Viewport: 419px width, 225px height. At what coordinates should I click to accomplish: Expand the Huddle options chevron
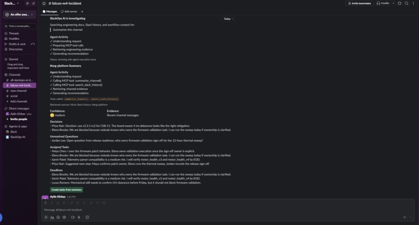pos(394,3)
